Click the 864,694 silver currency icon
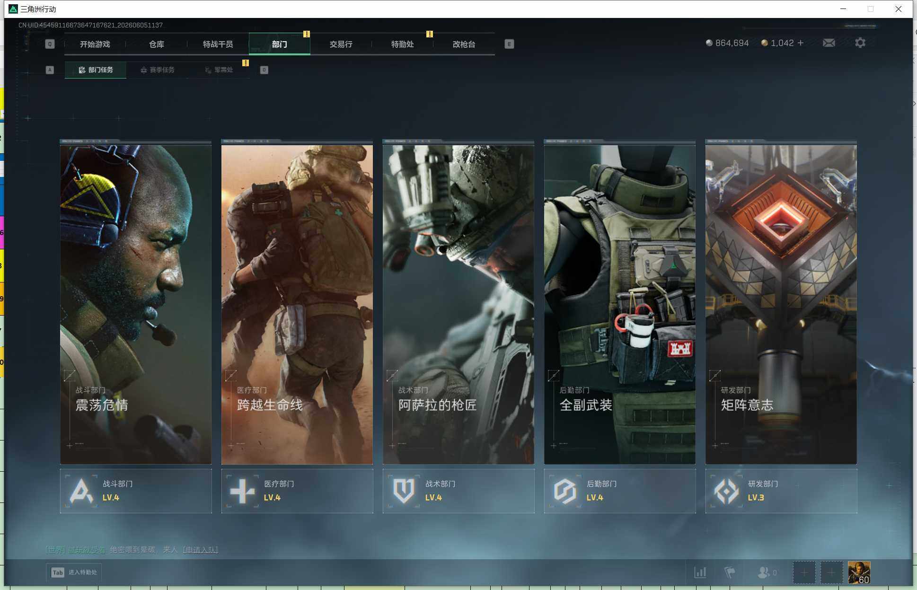The width and height of the screenshot is (917, 590). (x=709, y=43)
